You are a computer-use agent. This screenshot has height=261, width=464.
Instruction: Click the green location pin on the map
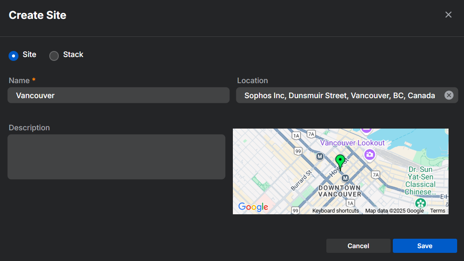click(340, 161)
